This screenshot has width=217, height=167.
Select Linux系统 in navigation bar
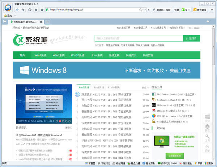click(97, 55)
